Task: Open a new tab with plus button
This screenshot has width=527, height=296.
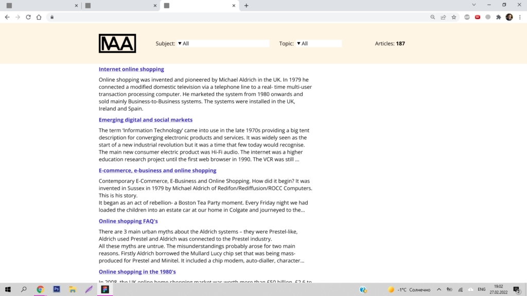Action: coord(247,6)
